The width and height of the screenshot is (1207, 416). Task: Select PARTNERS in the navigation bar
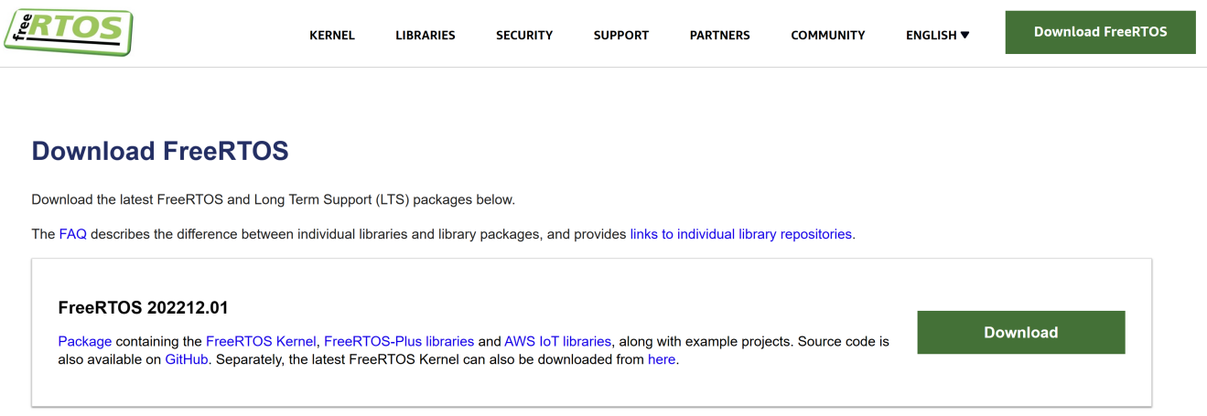click(719, 36)
